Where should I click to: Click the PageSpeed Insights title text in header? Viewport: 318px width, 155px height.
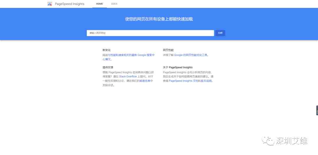click(x=69, y=4)
